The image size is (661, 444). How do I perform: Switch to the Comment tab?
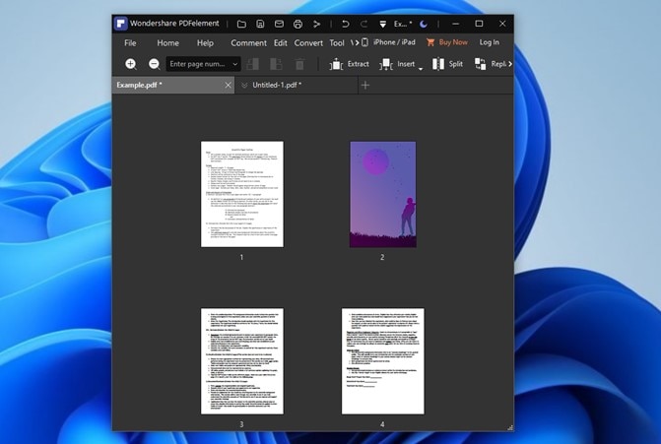pyautogui.click(x=248, y=43)
